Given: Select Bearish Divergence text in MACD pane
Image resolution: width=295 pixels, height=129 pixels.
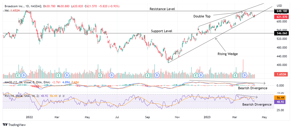Looking at the screenshot, I should (x=253, y=88).
